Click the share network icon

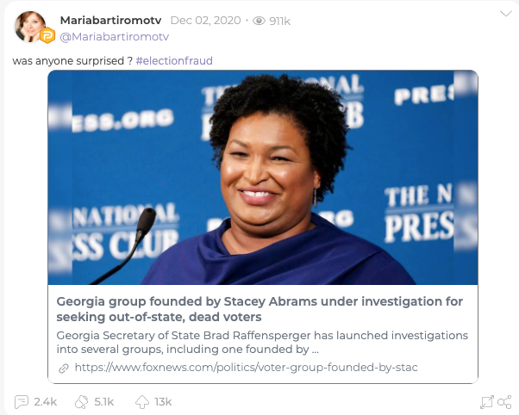504,402
